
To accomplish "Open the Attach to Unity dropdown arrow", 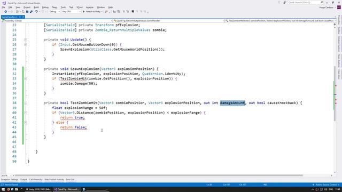I will [x=102, y=12].
